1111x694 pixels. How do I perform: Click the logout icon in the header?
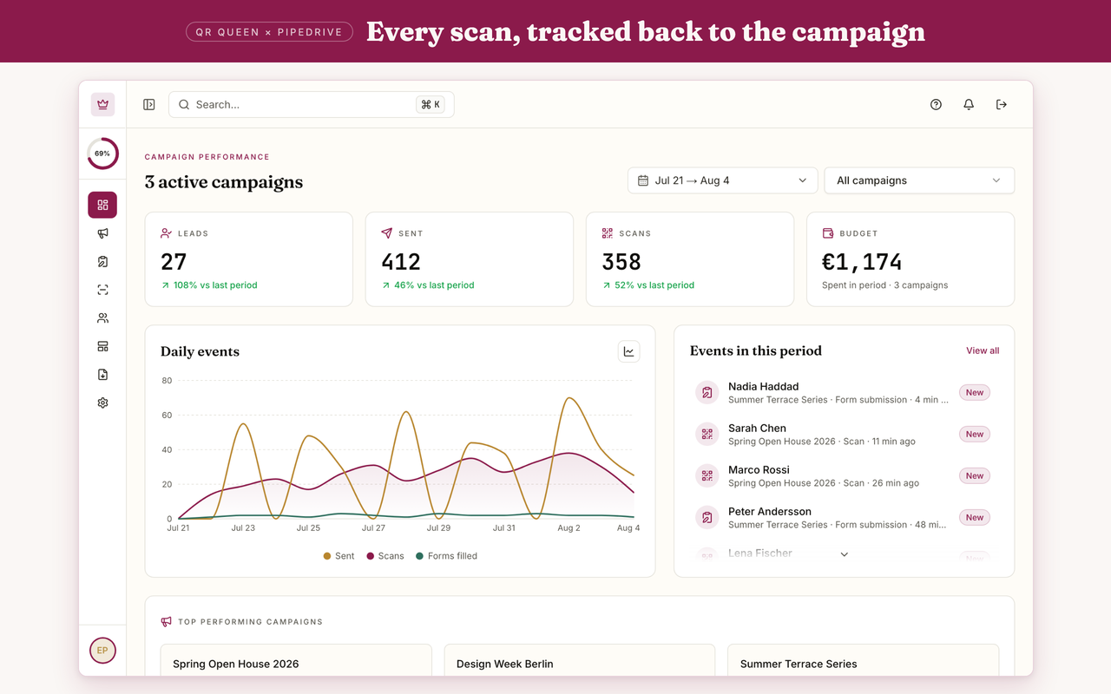[x=1002, y=104]
